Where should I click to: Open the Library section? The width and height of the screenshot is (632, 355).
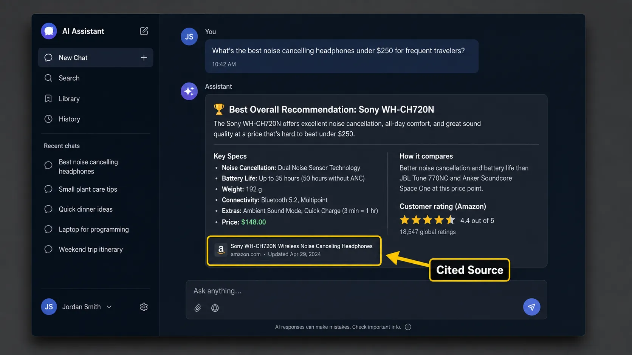pos(69,98)
